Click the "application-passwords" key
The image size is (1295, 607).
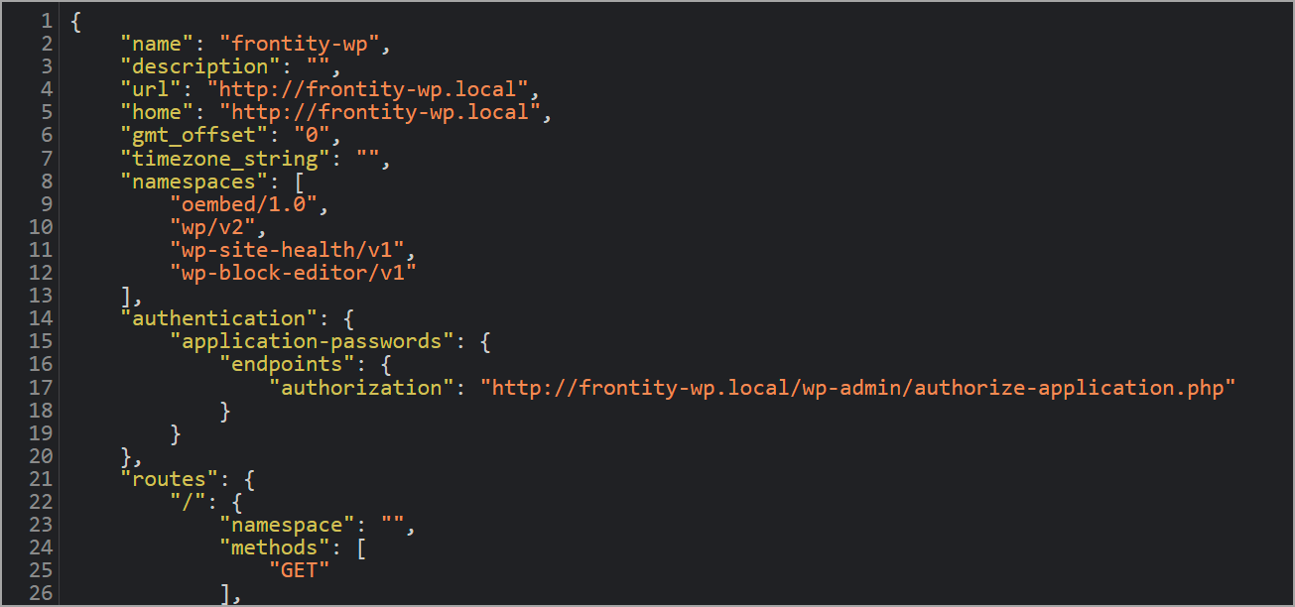[x=313, y=340]
